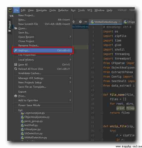The image size is (142, 148).
Task: Click the PyCharm logo icon
Action: [x=10, y=10]
